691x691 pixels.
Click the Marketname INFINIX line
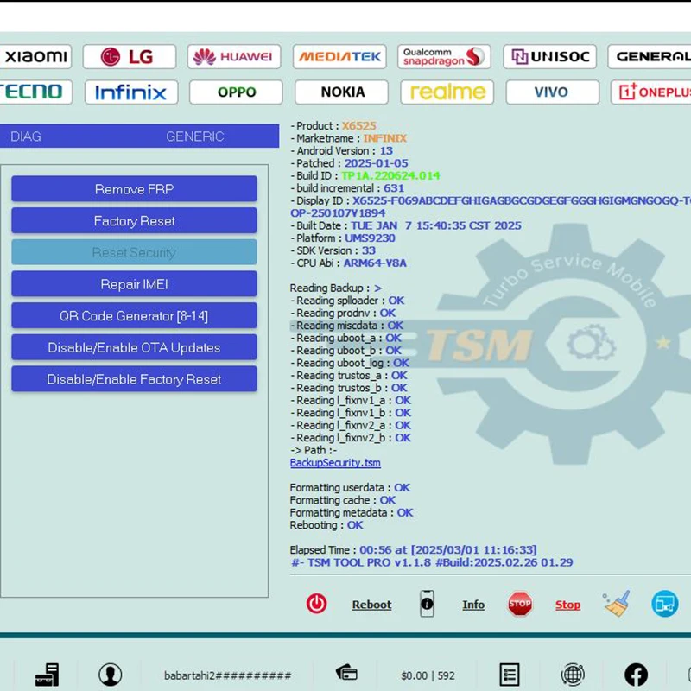[348, 138]
